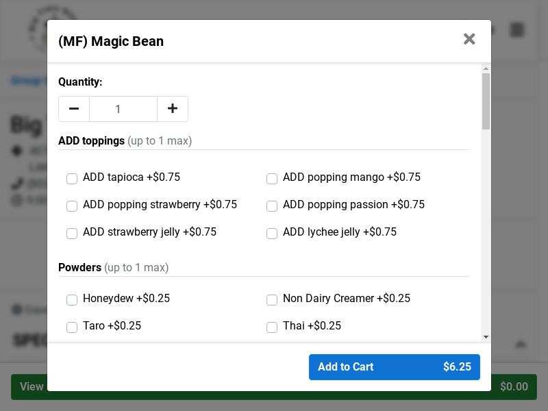
Task: Click the View cart bar
Action: pyautogui.click(x=27, y=387)
